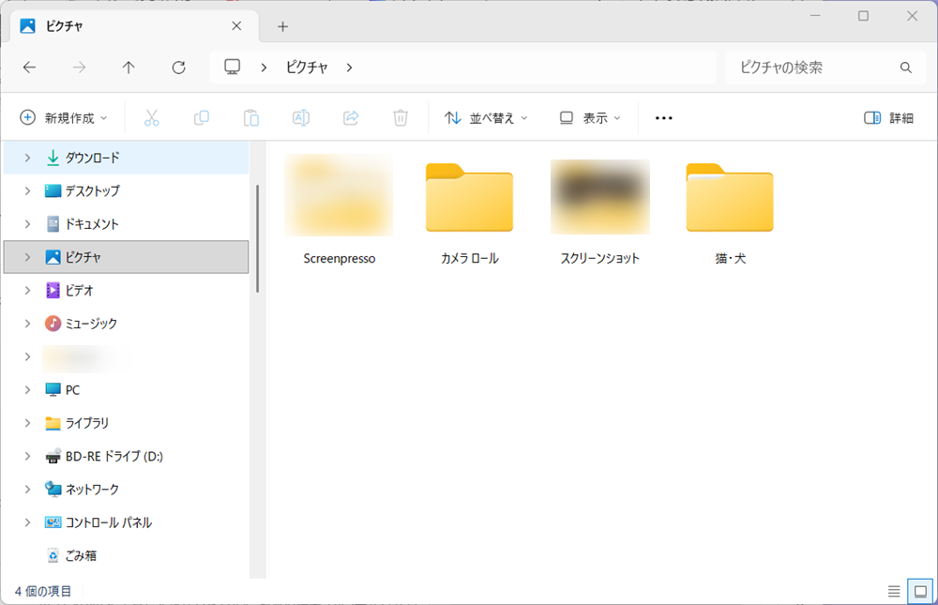Open the See more (...) menu
The height and width of the screenshot is (605, 938).
click(664, 117)
